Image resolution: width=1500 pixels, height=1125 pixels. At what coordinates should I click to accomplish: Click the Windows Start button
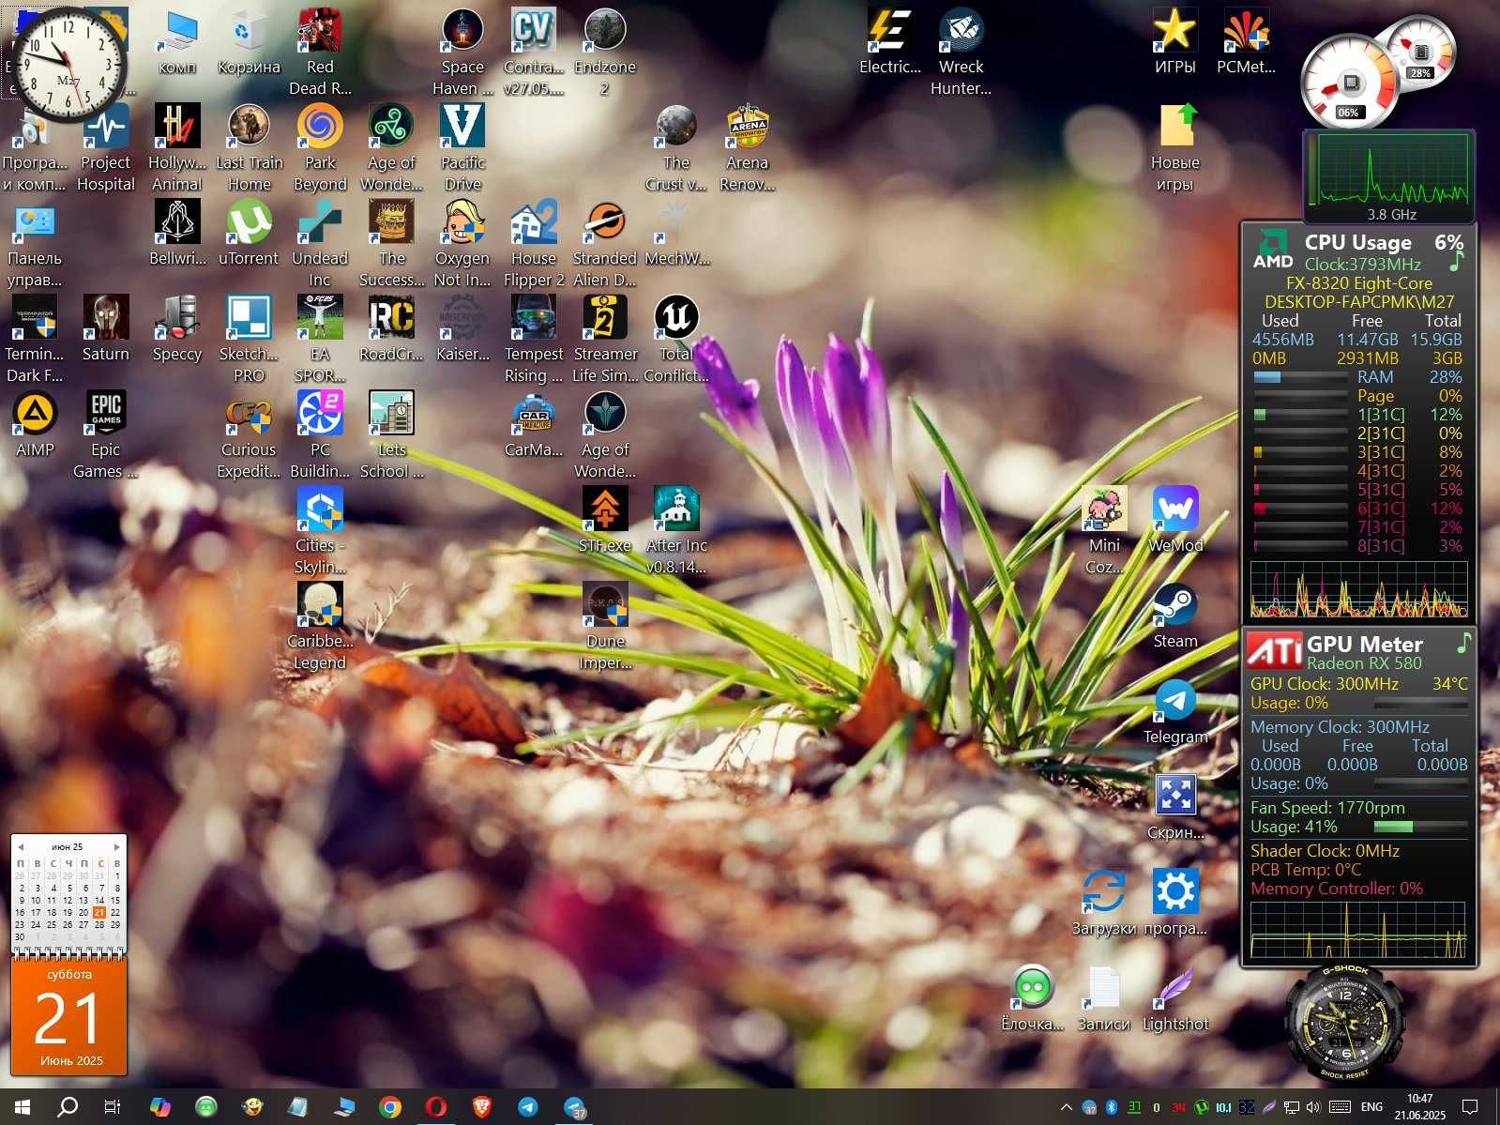coord(23,1107)
